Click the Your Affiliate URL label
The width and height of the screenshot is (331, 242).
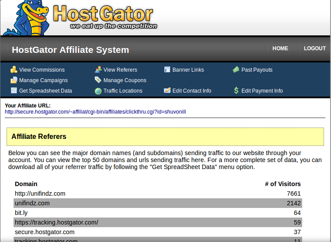28,105
